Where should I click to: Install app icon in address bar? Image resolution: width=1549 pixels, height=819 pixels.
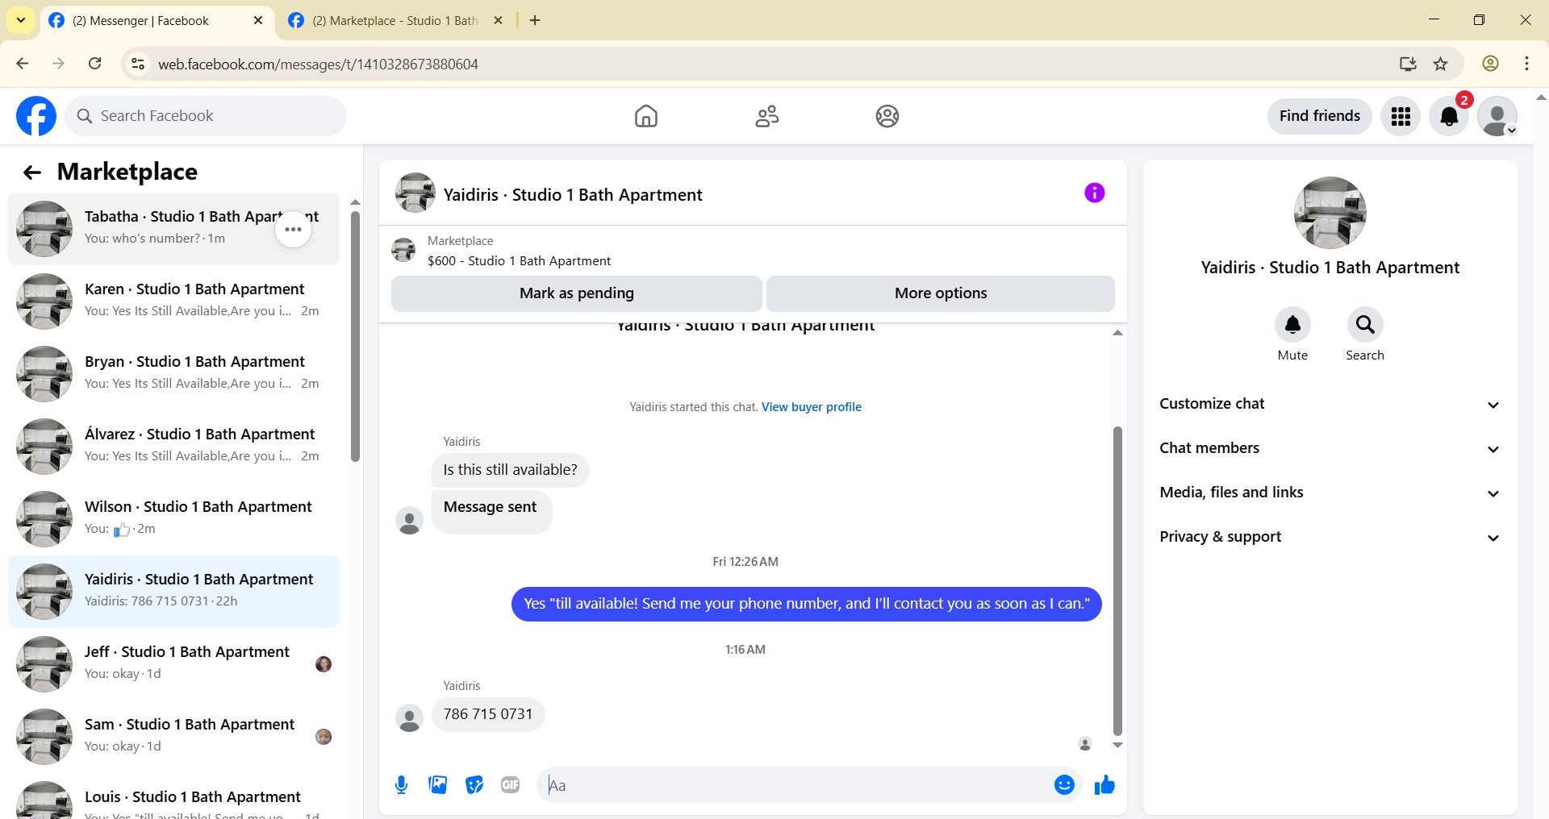[1408, 64]
